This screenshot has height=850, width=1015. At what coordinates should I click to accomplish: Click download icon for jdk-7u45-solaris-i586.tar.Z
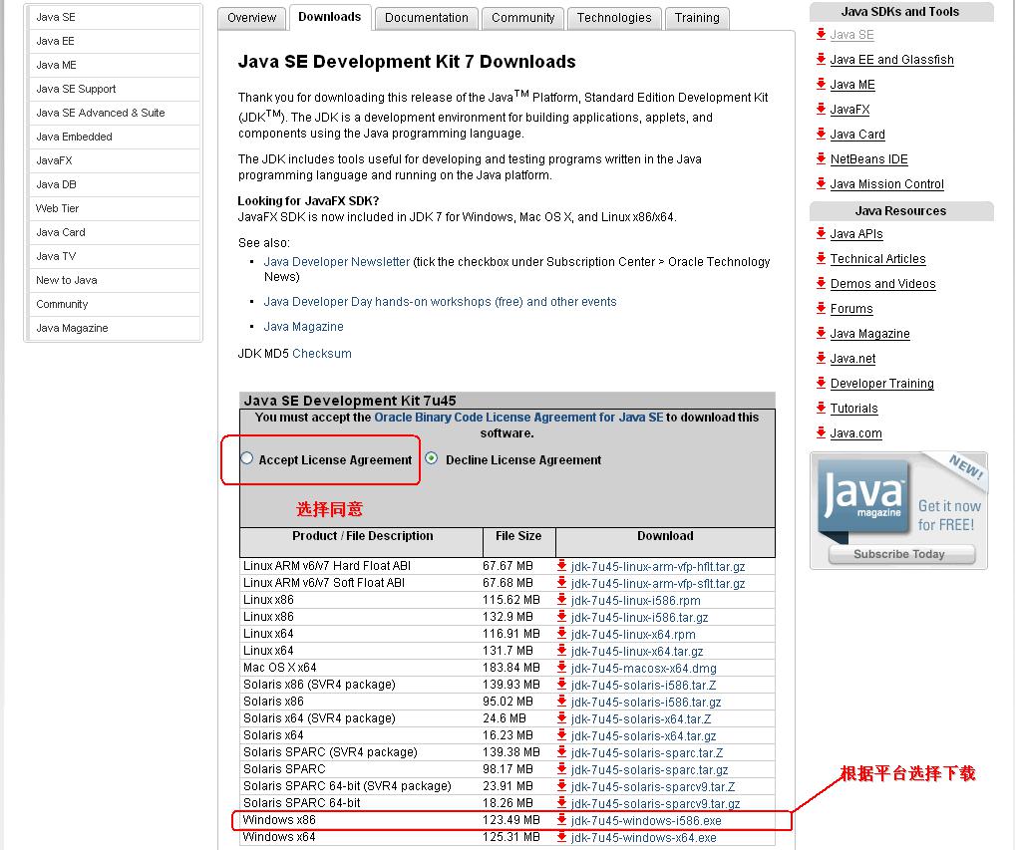click(x=561, y=684)
